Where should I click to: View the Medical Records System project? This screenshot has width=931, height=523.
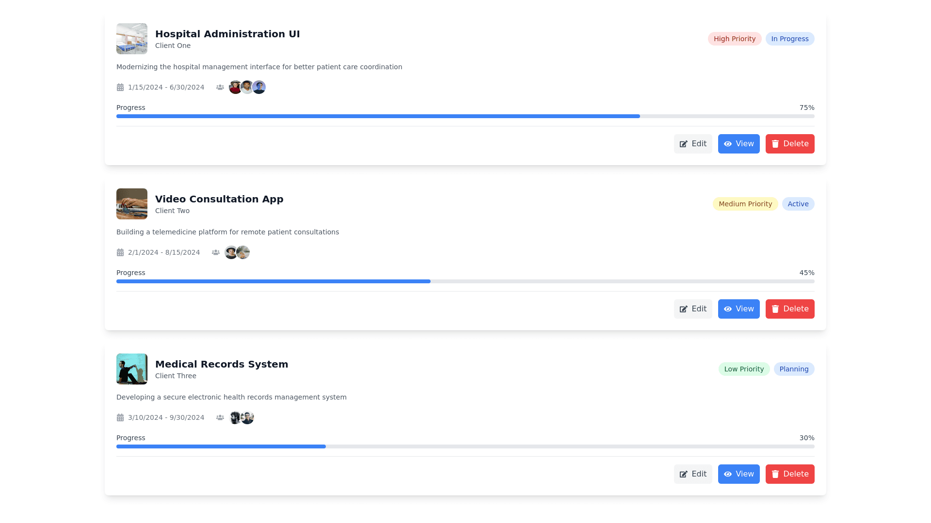[738, 474]
